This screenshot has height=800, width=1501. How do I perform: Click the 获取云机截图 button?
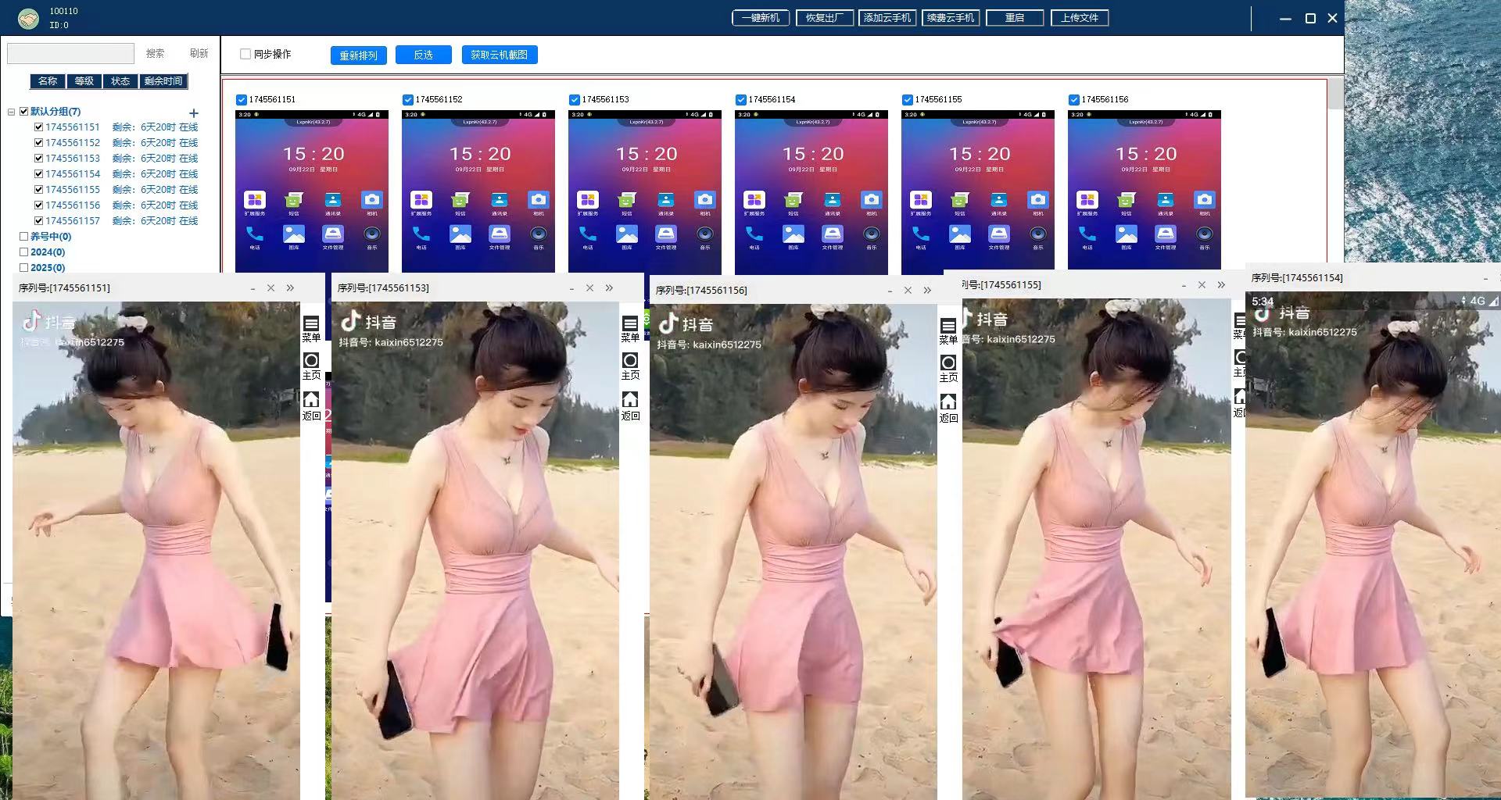click(x=500, y=55)
